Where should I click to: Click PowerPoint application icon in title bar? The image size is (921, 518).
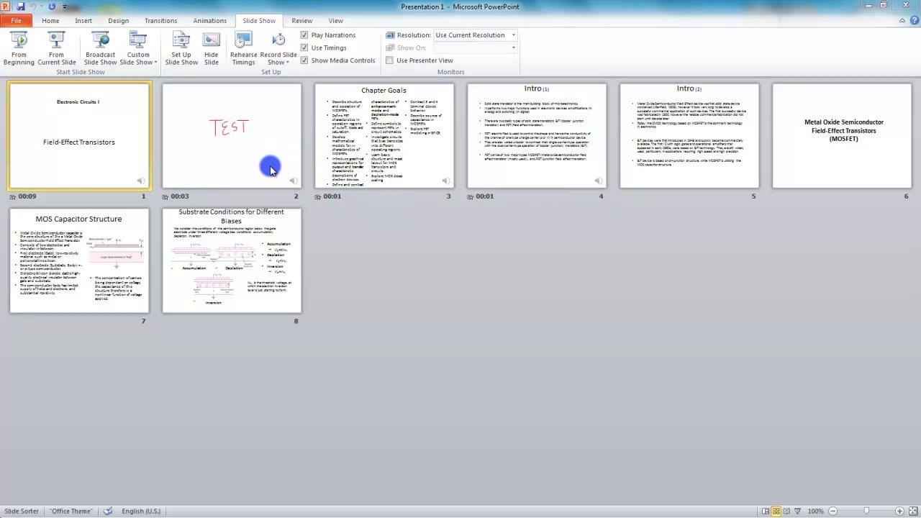point(6,6)
